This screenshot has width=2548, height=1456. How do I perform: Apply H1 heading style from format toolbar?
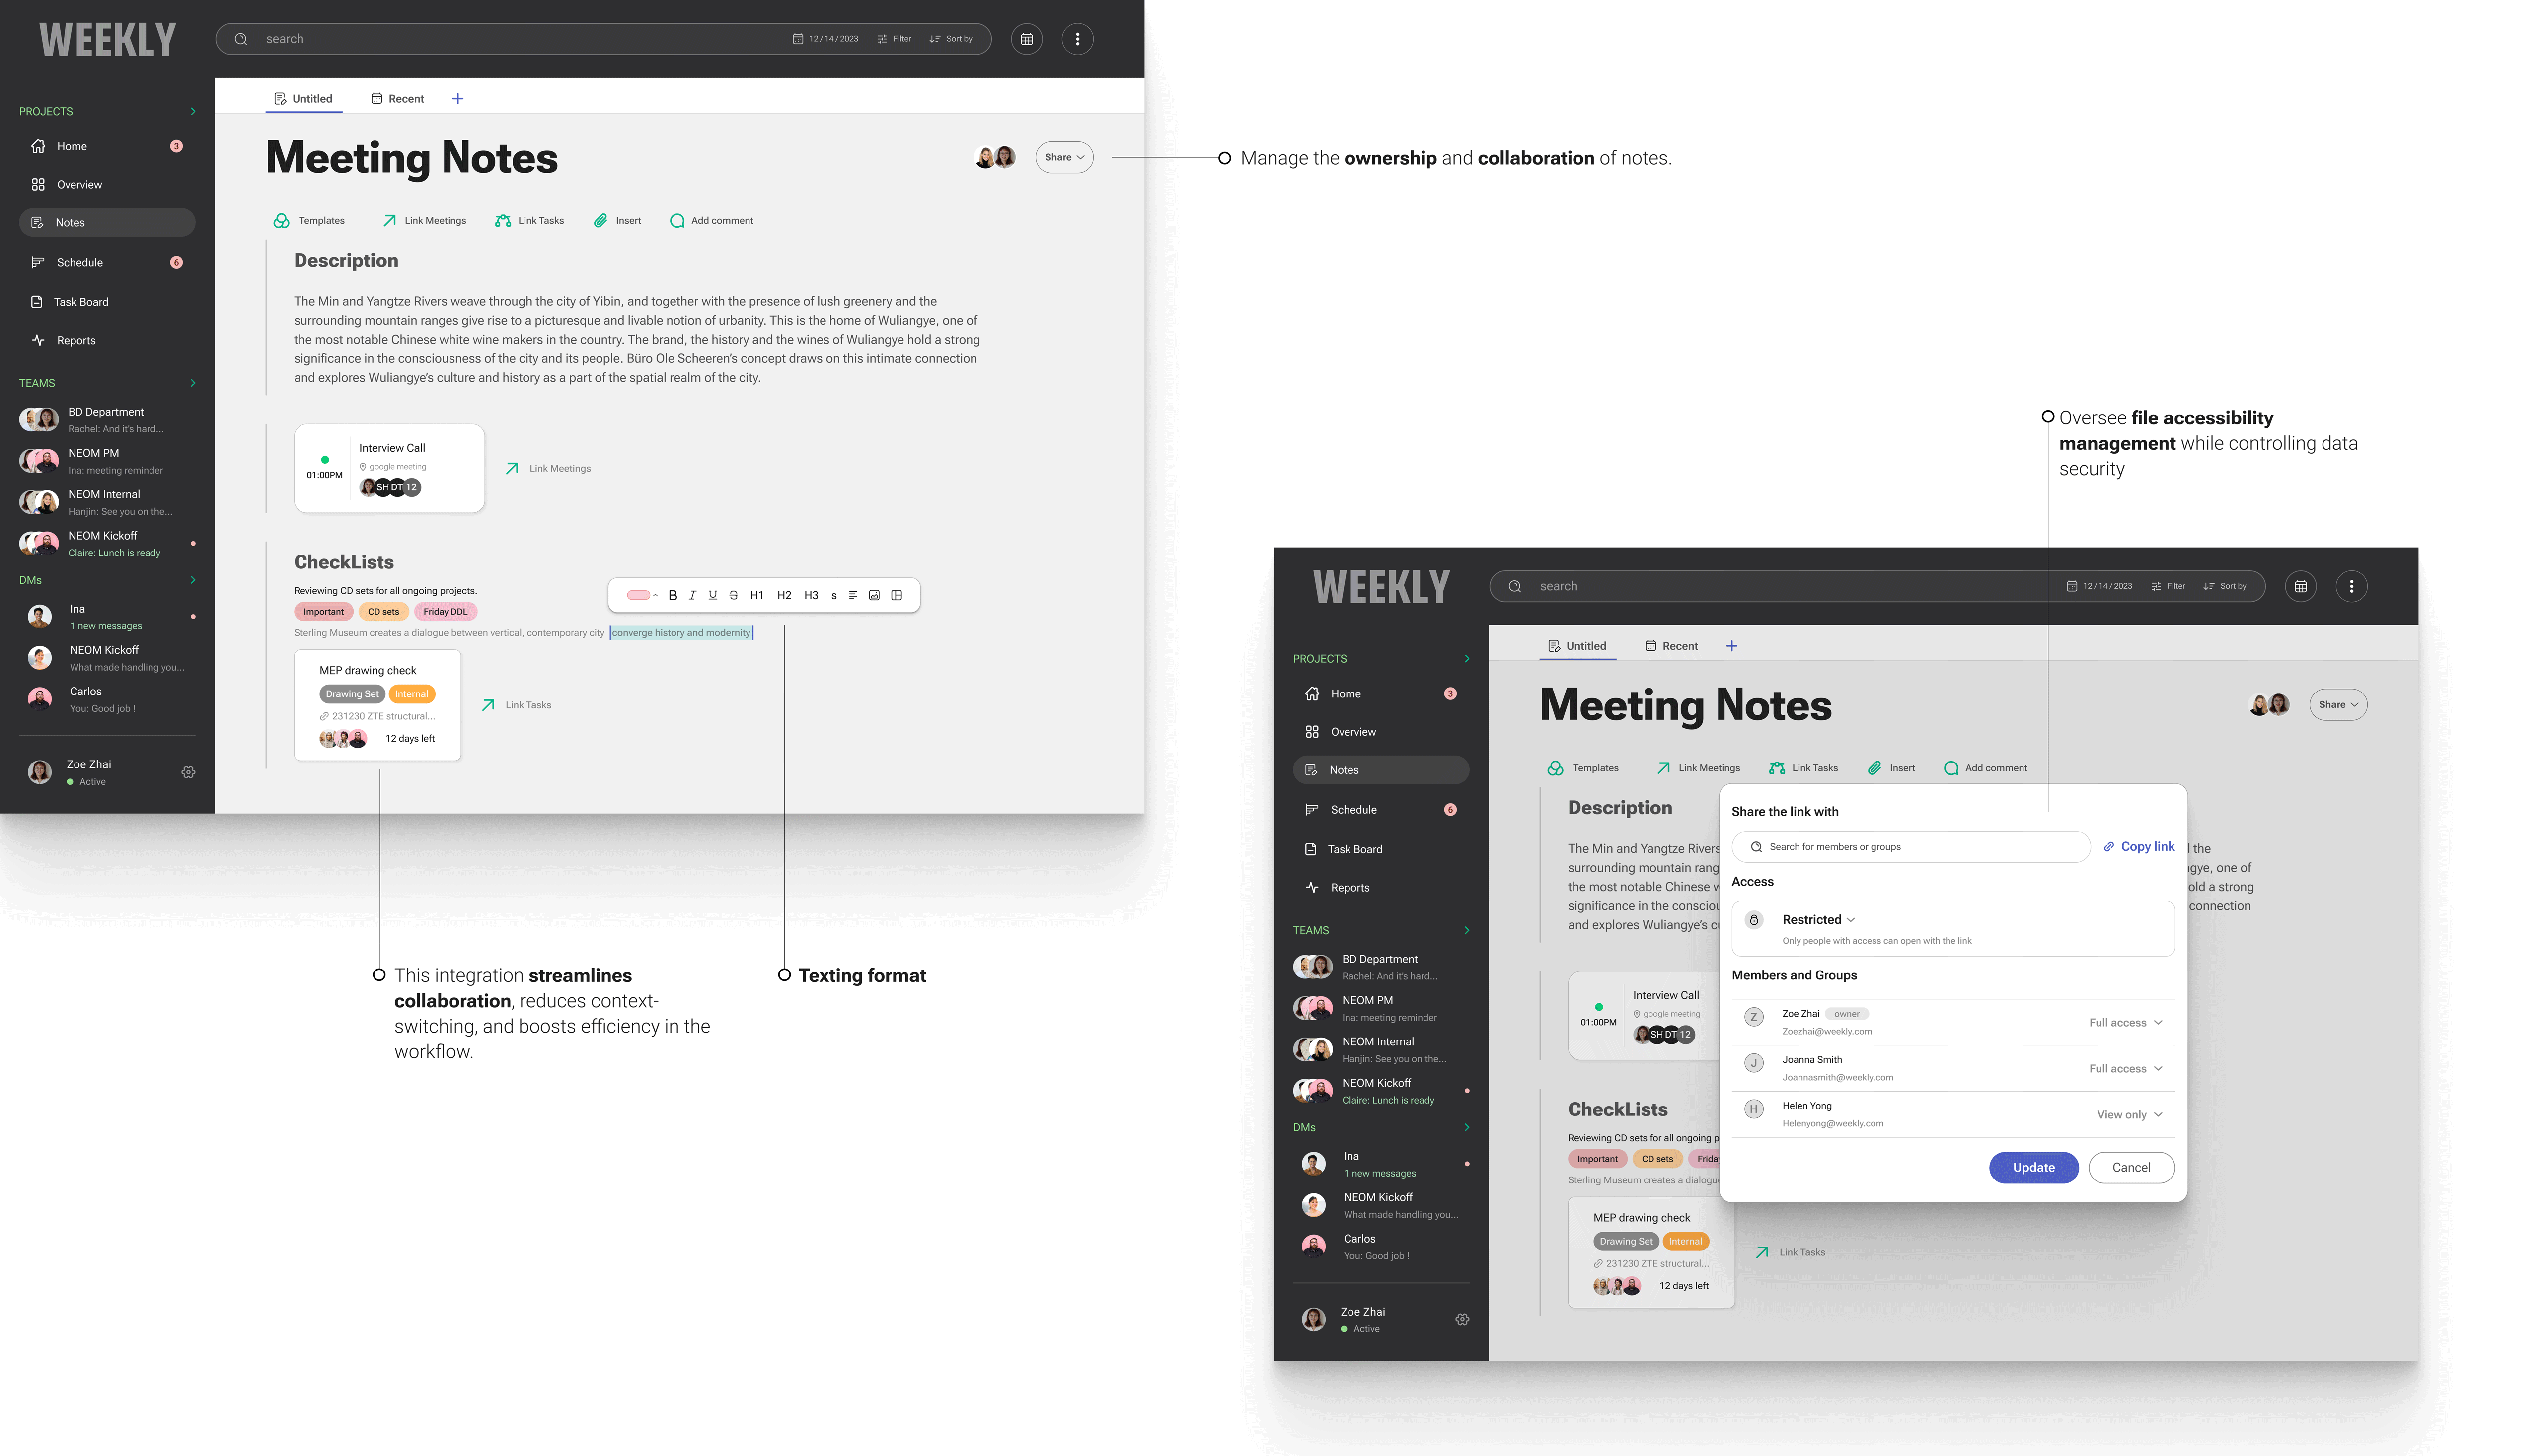pyautogui.click(x=756, y=595)
